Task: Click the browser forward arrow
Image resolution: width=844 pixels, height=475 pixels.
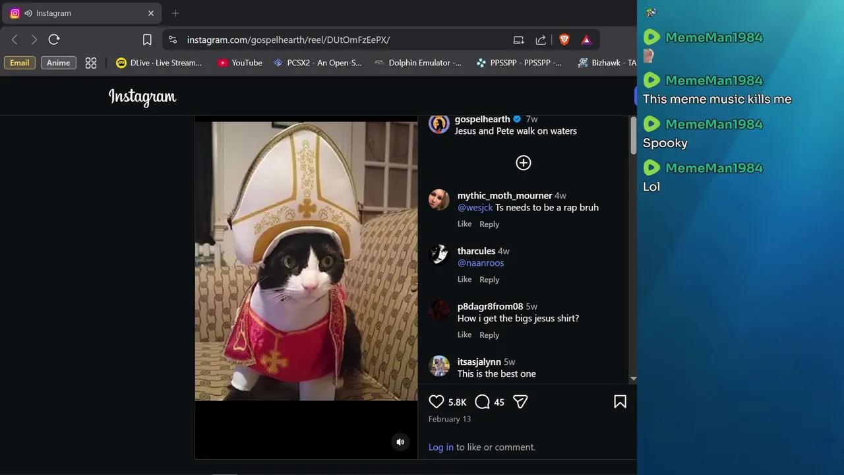Action: tap(34, 40)
